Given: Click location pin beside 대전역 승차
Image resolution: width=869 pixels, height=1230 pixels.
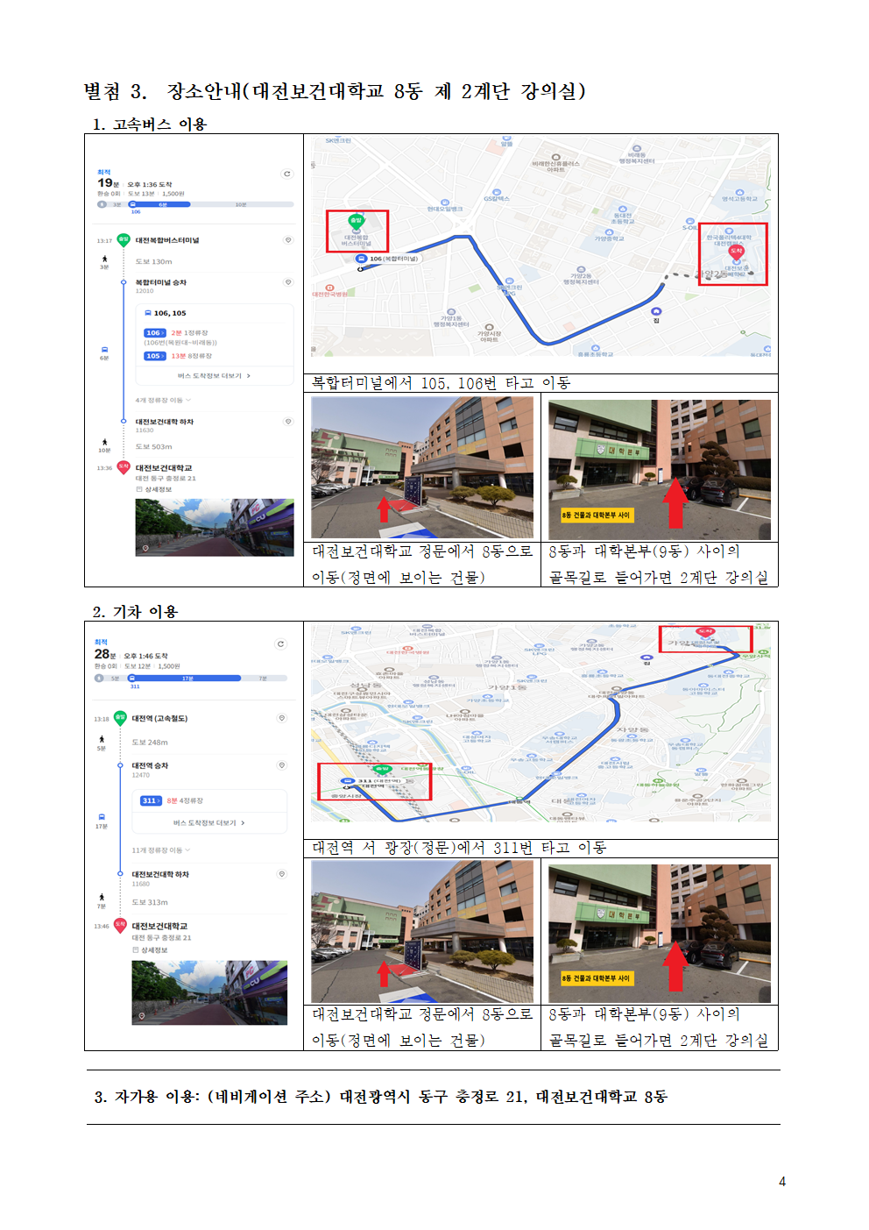Looking at the screenshot, I should click(x=282, y=764).
